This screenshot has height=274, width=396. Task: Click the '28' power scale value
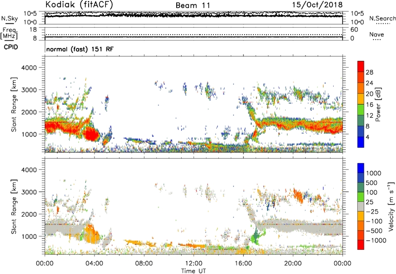369,72
